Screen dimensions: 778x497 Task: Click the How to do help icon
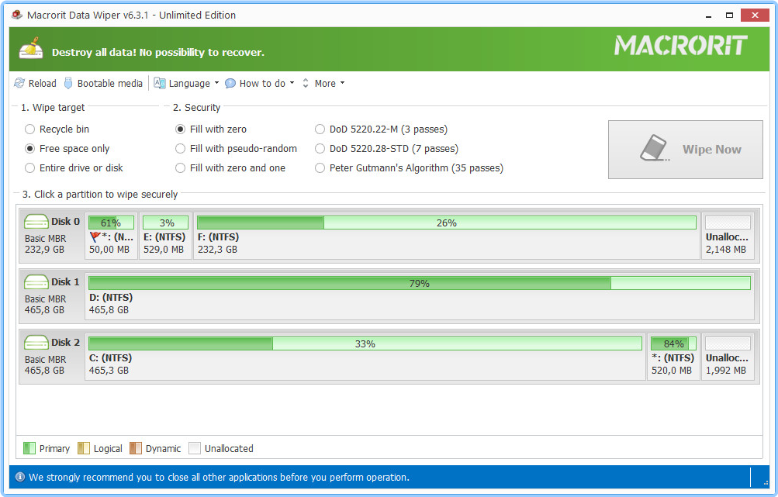[230, 83]
